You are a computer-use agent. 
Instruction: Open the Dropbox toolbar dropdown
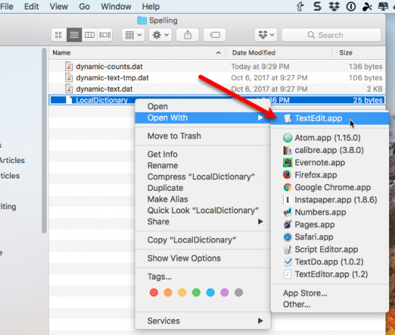(x=266, y=35)
